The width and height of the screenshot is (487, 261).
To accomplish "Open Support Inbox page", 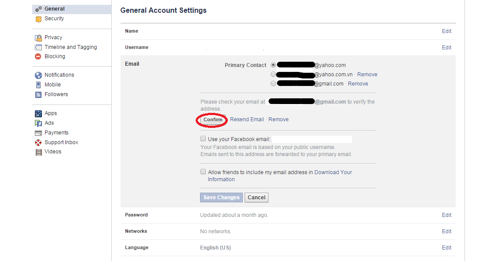I will (61, 142).
